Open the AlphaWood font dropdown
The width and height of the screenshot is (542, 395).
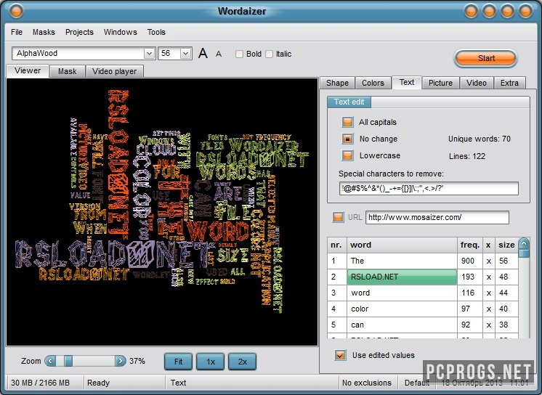click(x=149, y=53)
